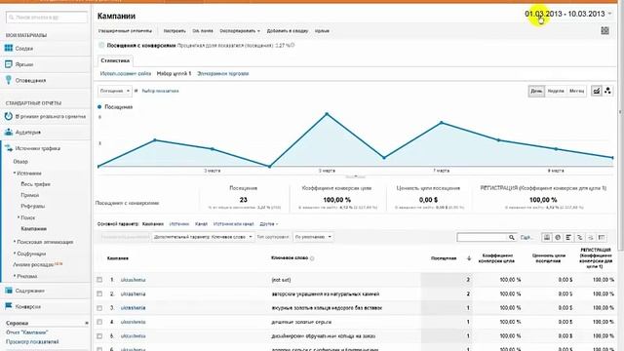Switch to Использование сайта sub-tab
Viewport: 624px width, 351px height.
[126, 74]
